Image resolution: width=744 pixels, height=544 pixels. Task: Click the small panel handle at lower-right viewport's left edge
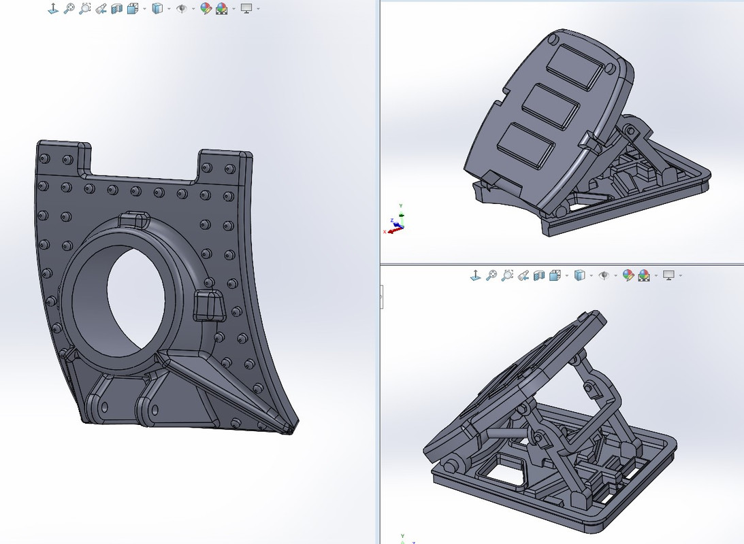(381, 297)
